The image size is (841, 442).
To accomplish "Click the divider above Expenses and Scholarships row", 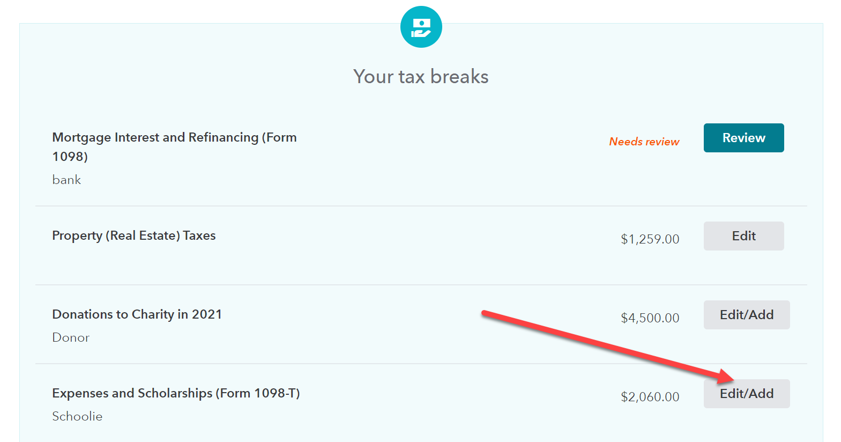I will 421,364.
